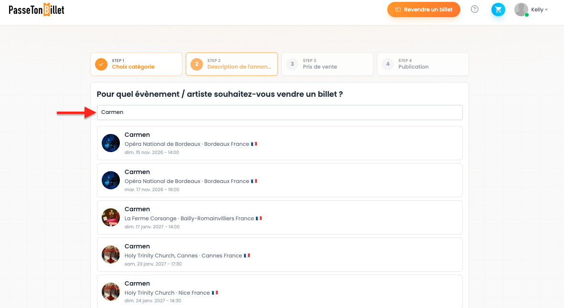Go to Step 1 Choix catégorie tab
Image resolution: width=564 pixels, height=308 pixels.
[136, 64]
